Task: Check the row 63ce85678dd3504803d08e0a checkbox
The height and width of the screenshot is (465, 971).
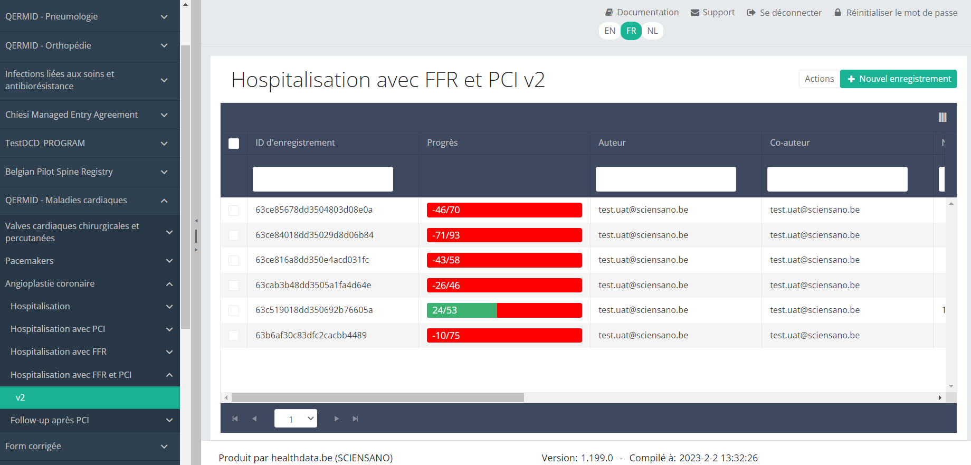Action: click(234, 211)
